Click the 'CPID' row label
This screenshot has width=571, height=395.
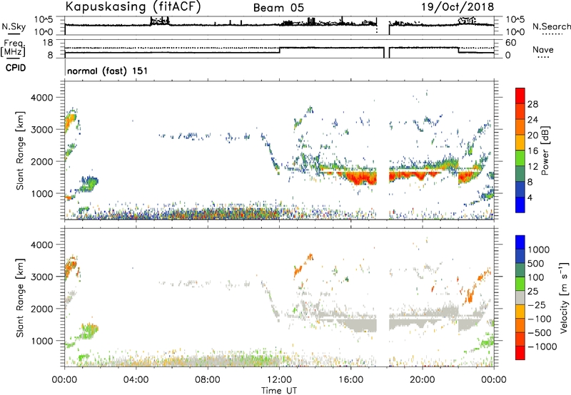15,68
